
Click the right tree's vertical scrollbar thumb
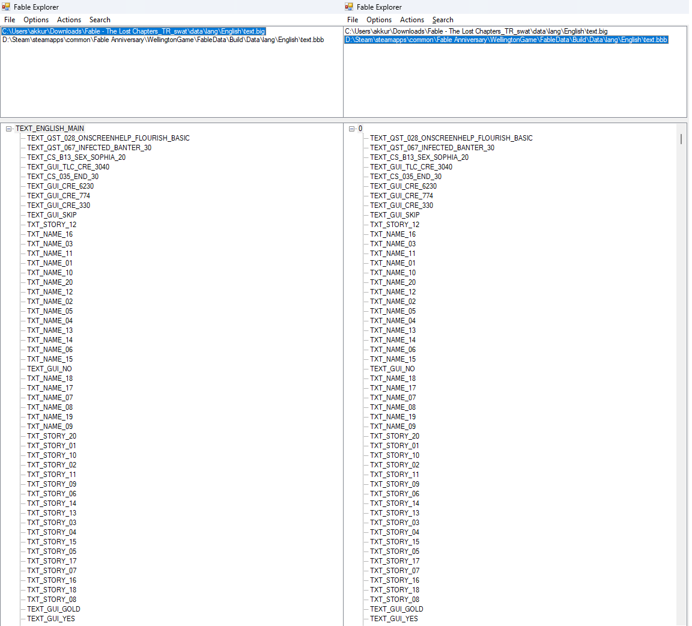[681, 139]
